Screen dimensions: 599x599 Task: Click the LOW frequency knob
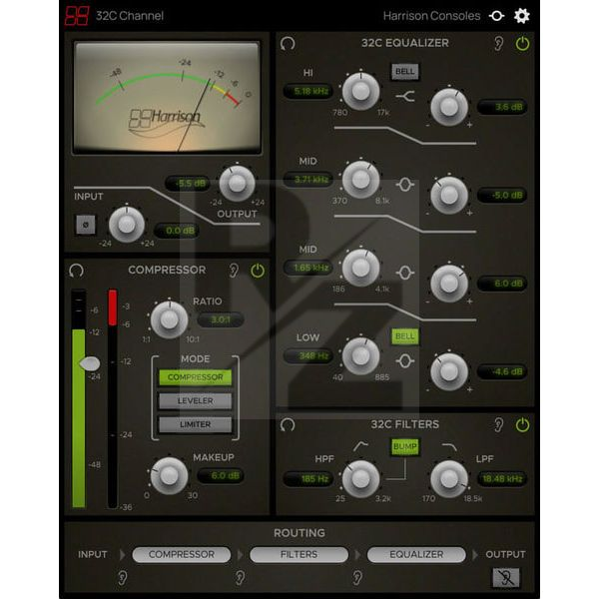[x=360, y=355]
